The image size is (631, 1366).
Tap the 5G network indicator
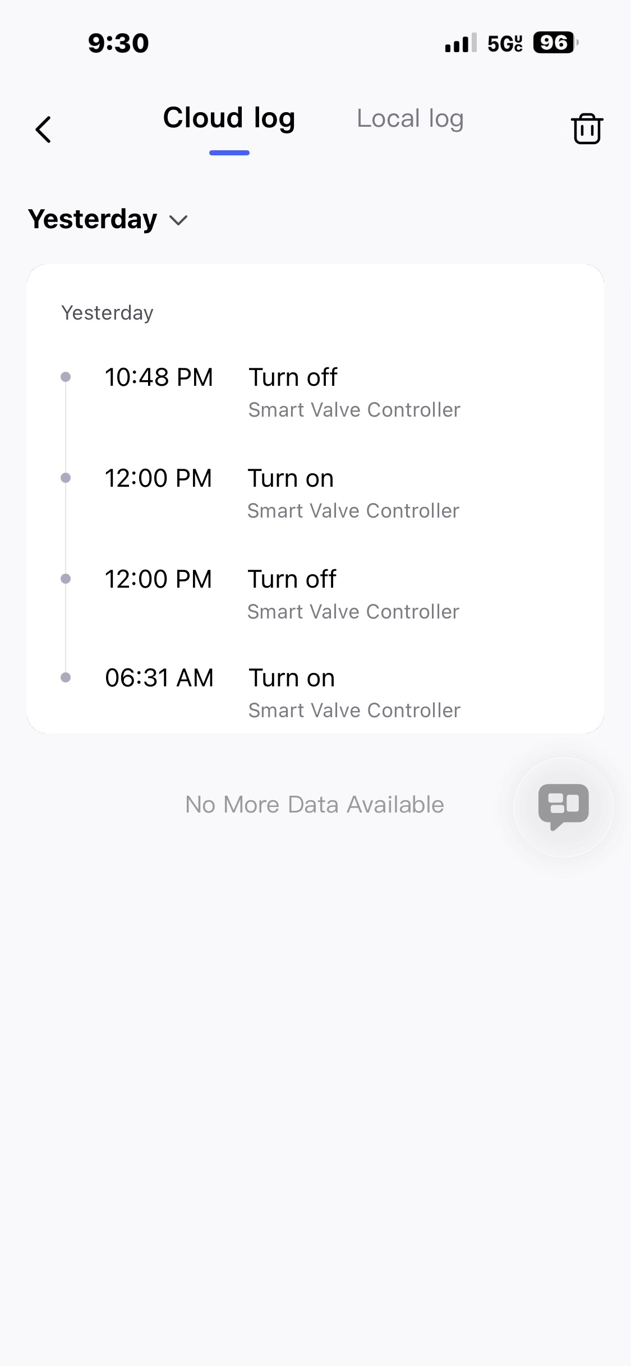(x=505, y=43)
